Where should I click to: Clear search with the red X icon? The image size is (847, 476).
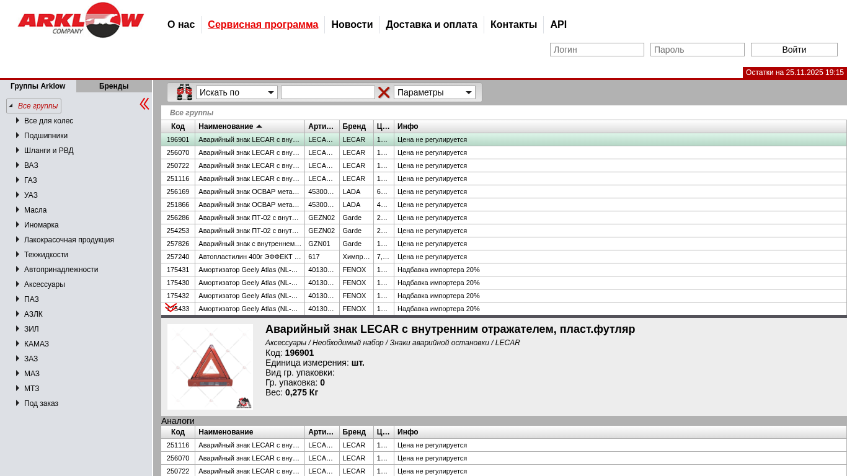pos(384,92)
